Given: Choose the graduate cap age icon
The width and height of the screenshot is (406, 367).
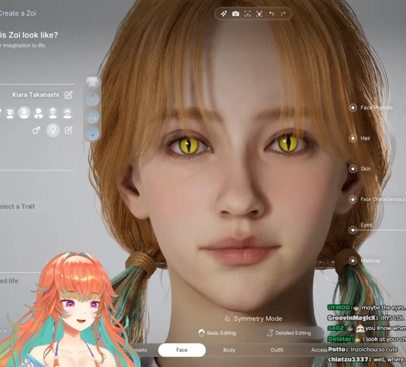Looking at the screenshot, I should pos(10,113).
